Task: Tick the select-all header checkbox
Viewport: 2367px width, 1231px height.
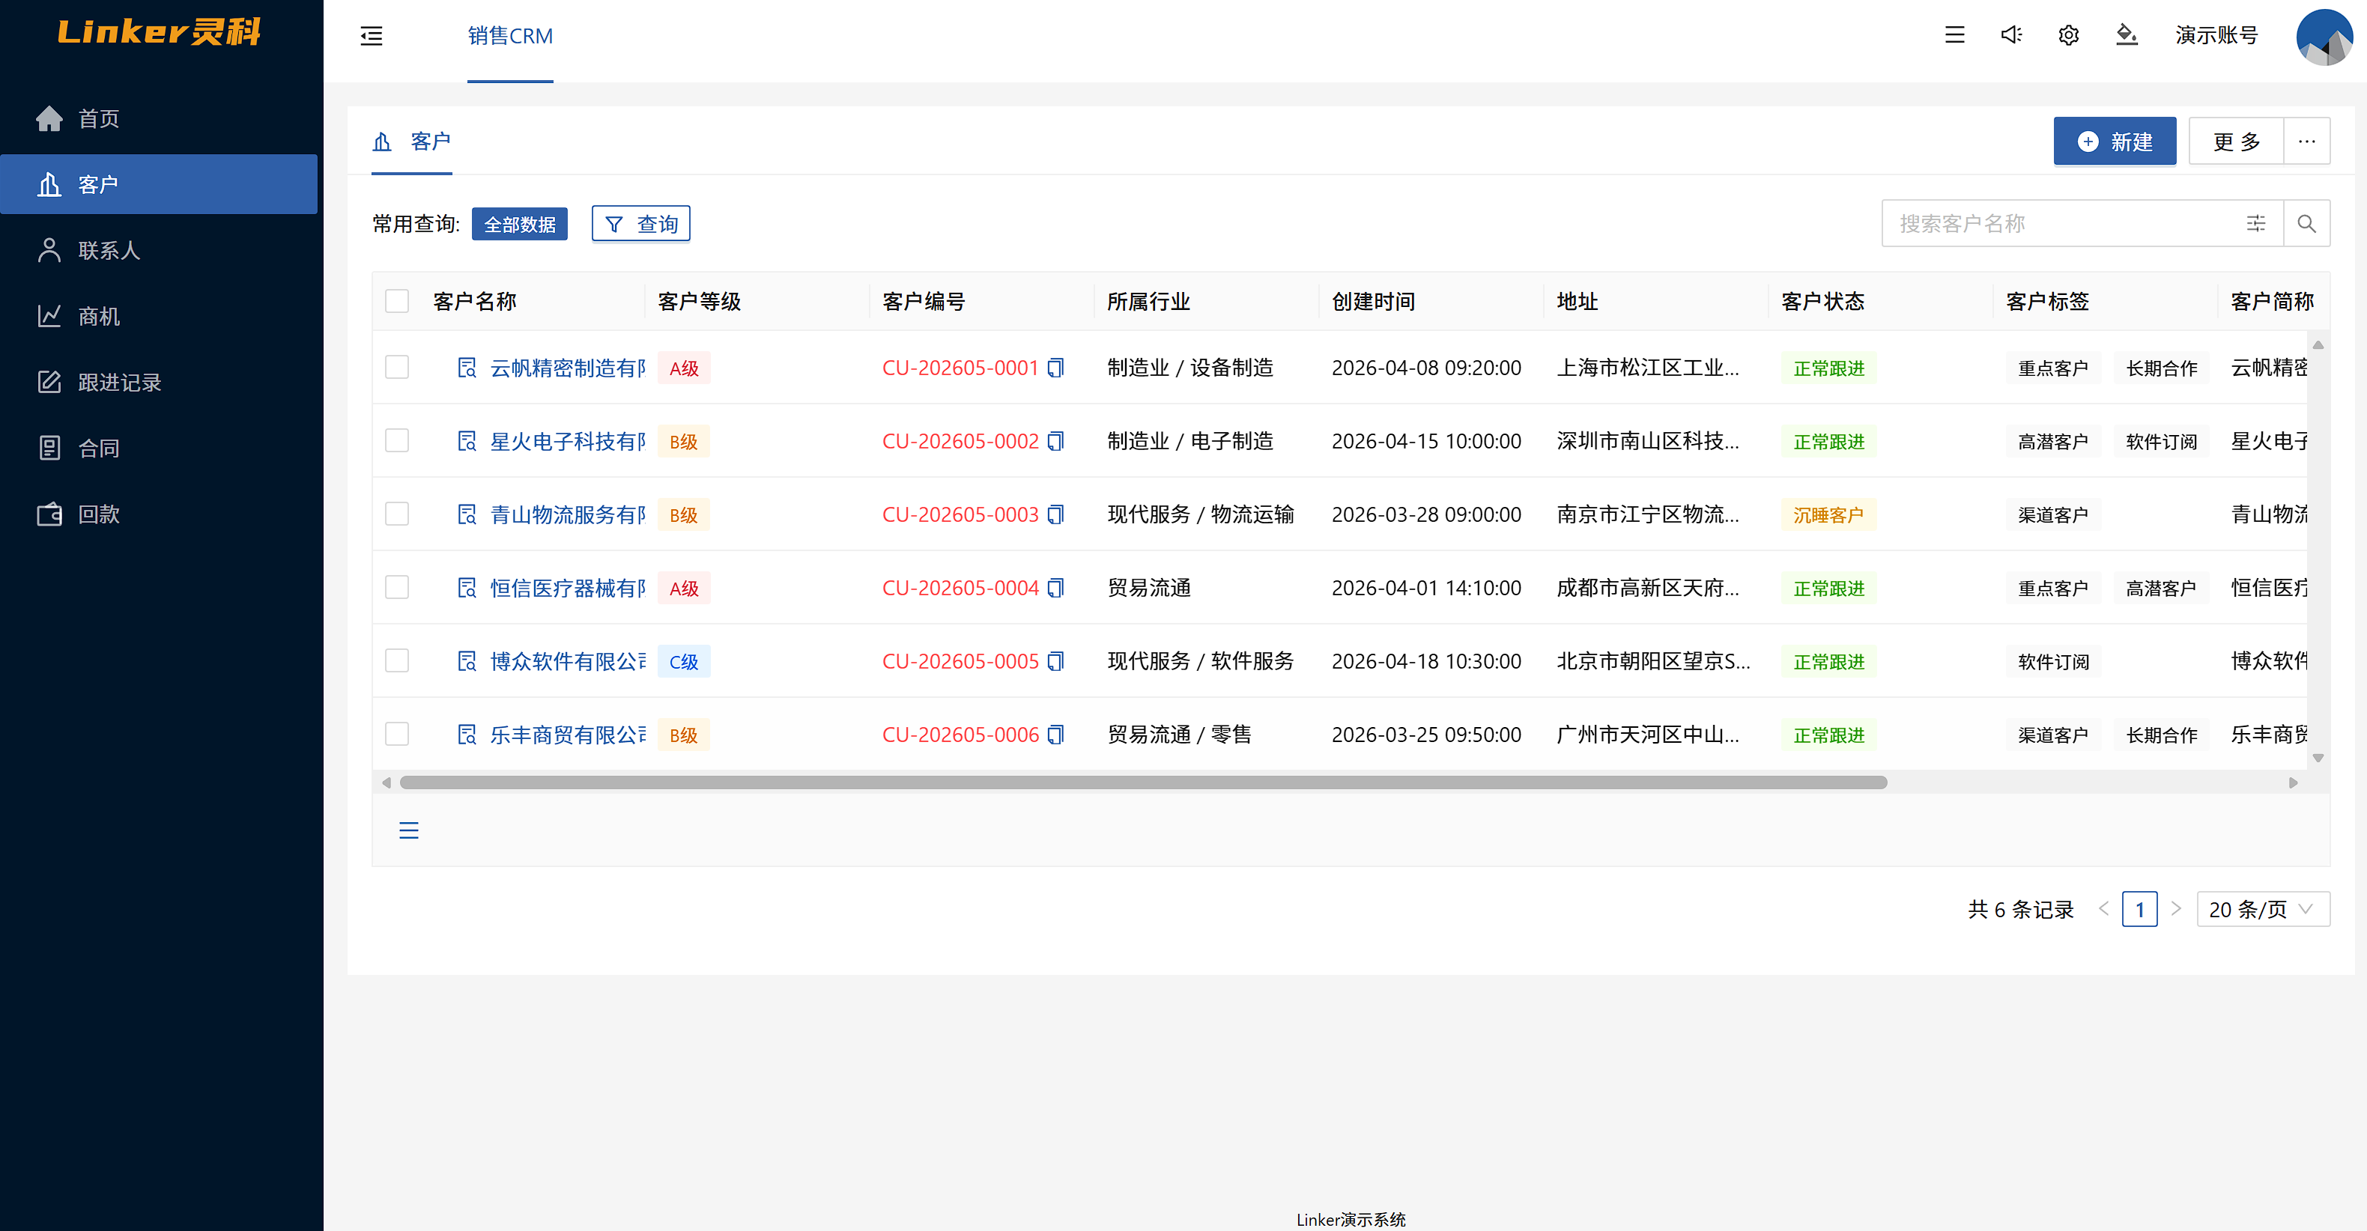Action: 397,301
